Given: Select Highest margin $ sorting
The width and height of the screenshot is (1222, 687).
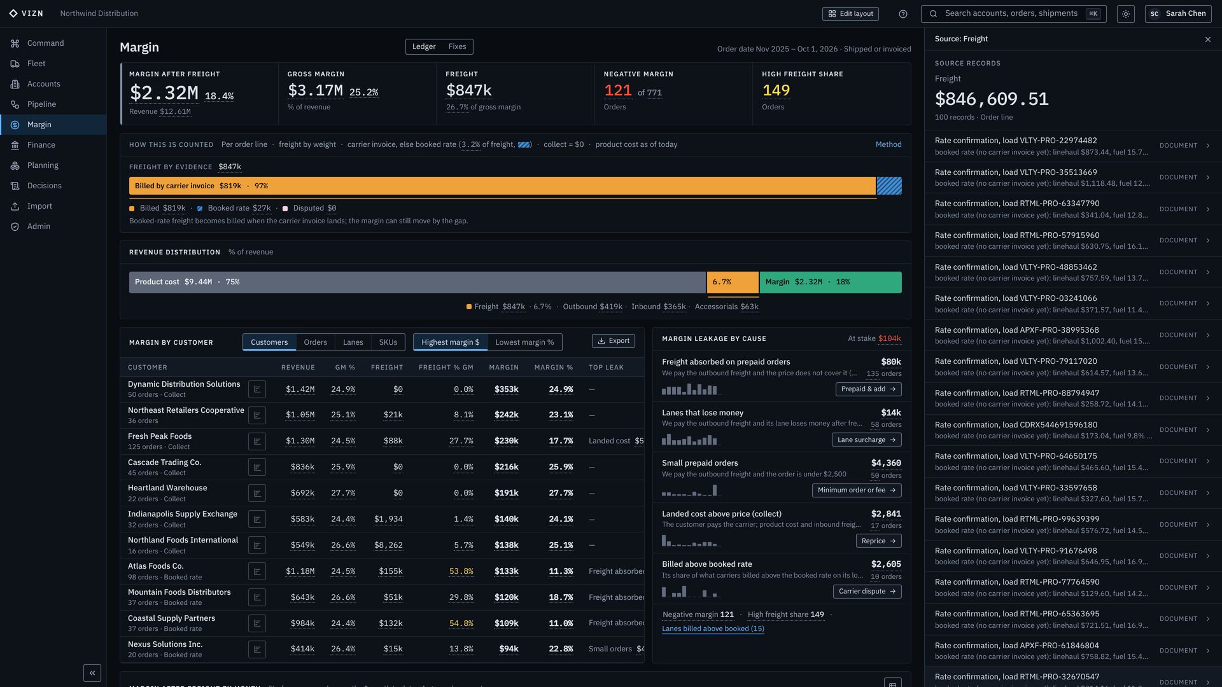Looking at the screenshot, I should (451, 342).
